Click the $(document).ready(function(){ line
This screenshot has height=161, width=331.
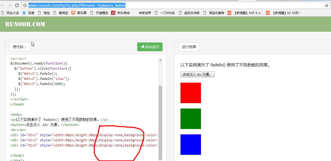coord(39,63)
